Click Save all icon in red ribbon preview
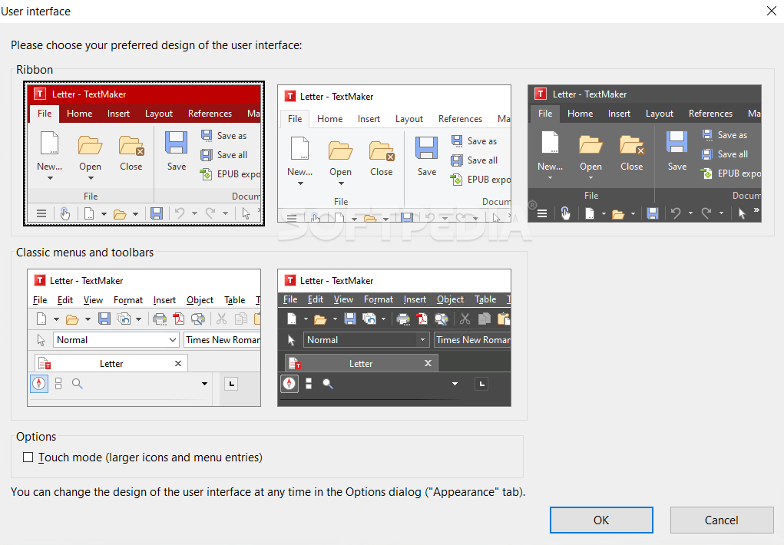The height and width of the screenshot is (545, 784). (x=207, y=154)
